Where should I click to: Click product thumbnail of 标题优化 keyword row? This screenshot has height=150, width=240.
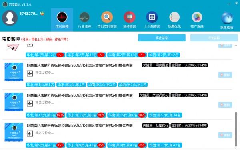[x=14, y=132]
